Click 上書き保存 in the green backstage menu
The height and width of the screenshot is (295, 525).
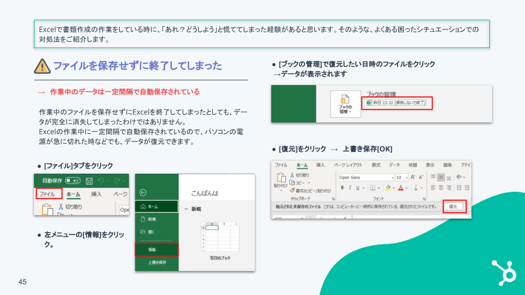pos(157,263)
